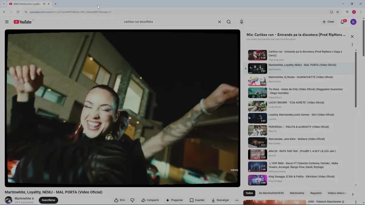Start voice search with microphone icon
The image size is (365, 205).
coord(242,22)
